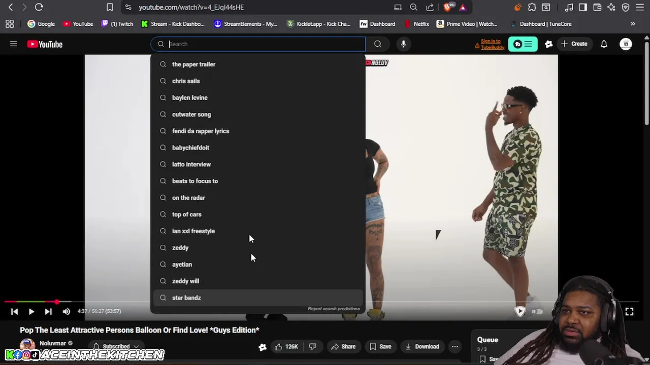The height and width of the screenshot is (365, 650).
Task: Like the video with 126K likes
Action: [x=286, y=347]
